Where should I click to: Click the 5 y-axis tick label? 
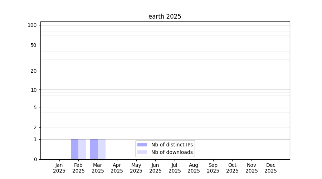click(x=35, y=107)
